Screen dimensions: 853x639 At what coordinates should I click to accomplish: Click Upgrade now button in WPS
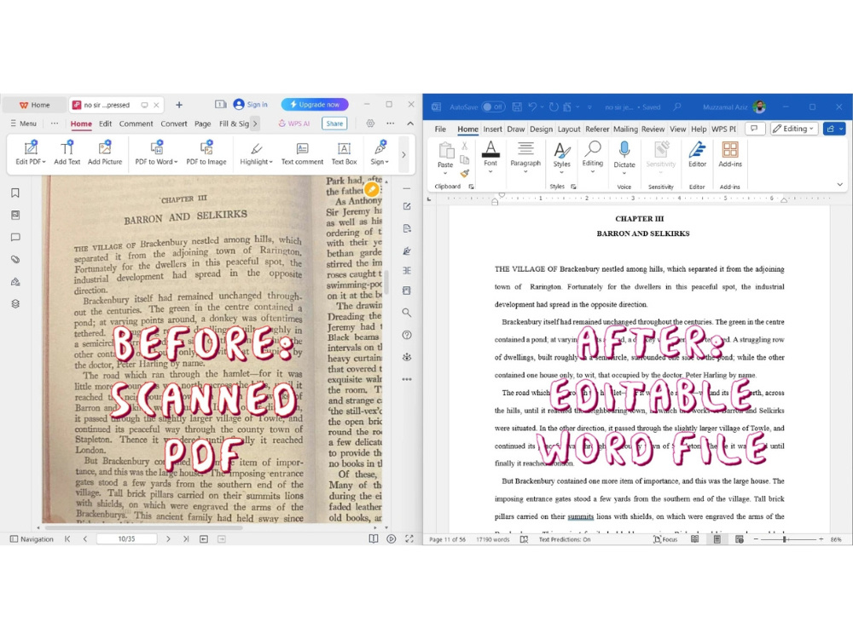(315, 104)
